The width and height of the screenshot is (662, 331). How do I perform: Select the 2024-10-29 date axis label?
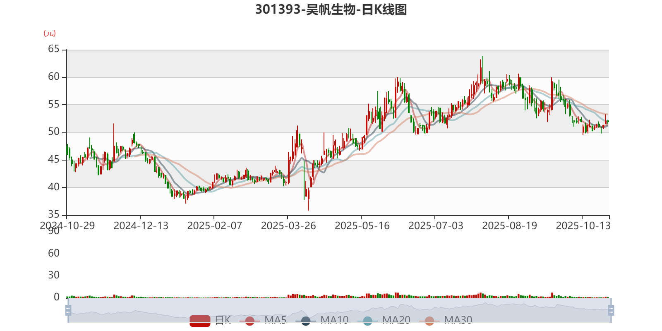click(67, 225)
